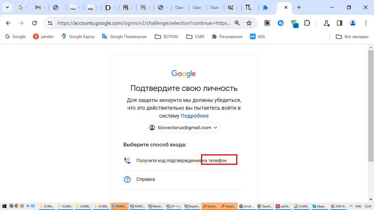The height and width of the screenshot is (210, 374).
Task: Click the scrollbar down arrow
Action: pos(371,200)
